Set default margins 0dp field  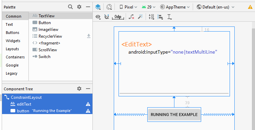[x=118, y=17]
